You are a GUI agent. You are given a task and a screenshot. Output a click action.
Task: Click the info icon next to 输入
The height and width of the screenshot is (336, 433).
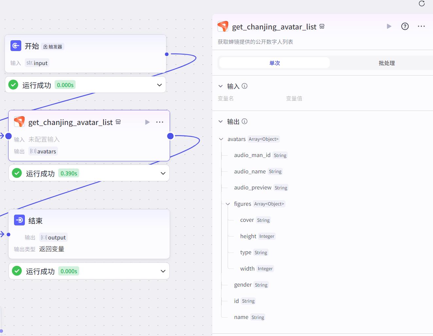click(244, 86)
